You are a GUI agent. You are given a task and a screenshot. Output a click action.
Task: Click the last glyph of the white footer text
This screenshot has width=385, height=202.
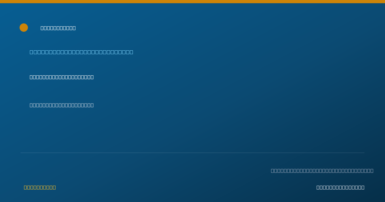[x=363, y=187]
